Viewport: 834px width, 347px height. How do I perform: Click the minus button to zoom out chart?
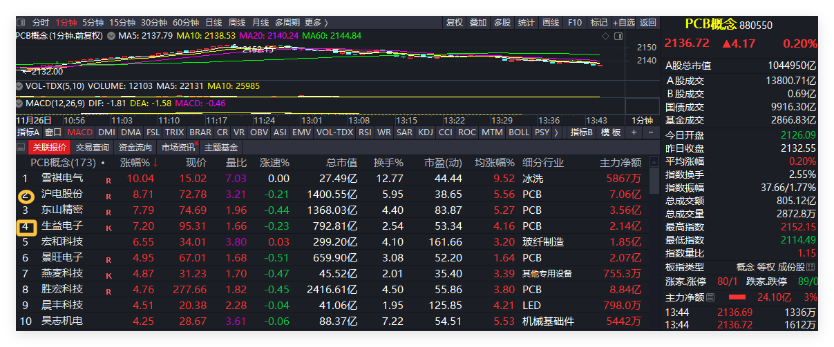tap(650, 132)
